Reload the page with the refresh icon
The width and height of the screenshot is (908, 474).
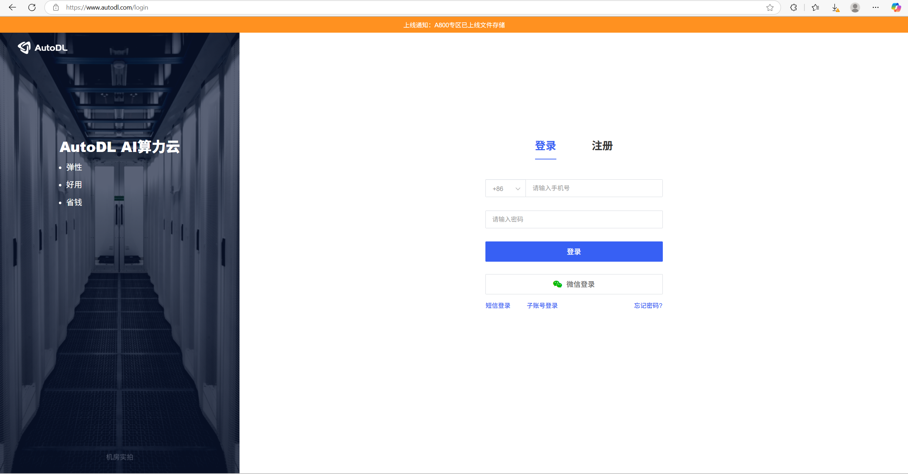32,7
